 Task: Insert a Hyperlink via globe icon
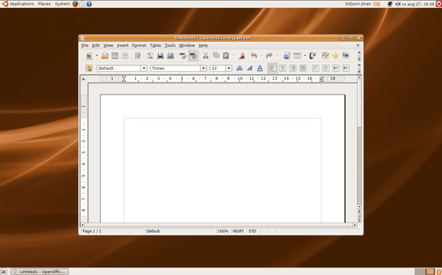point(287,56)
